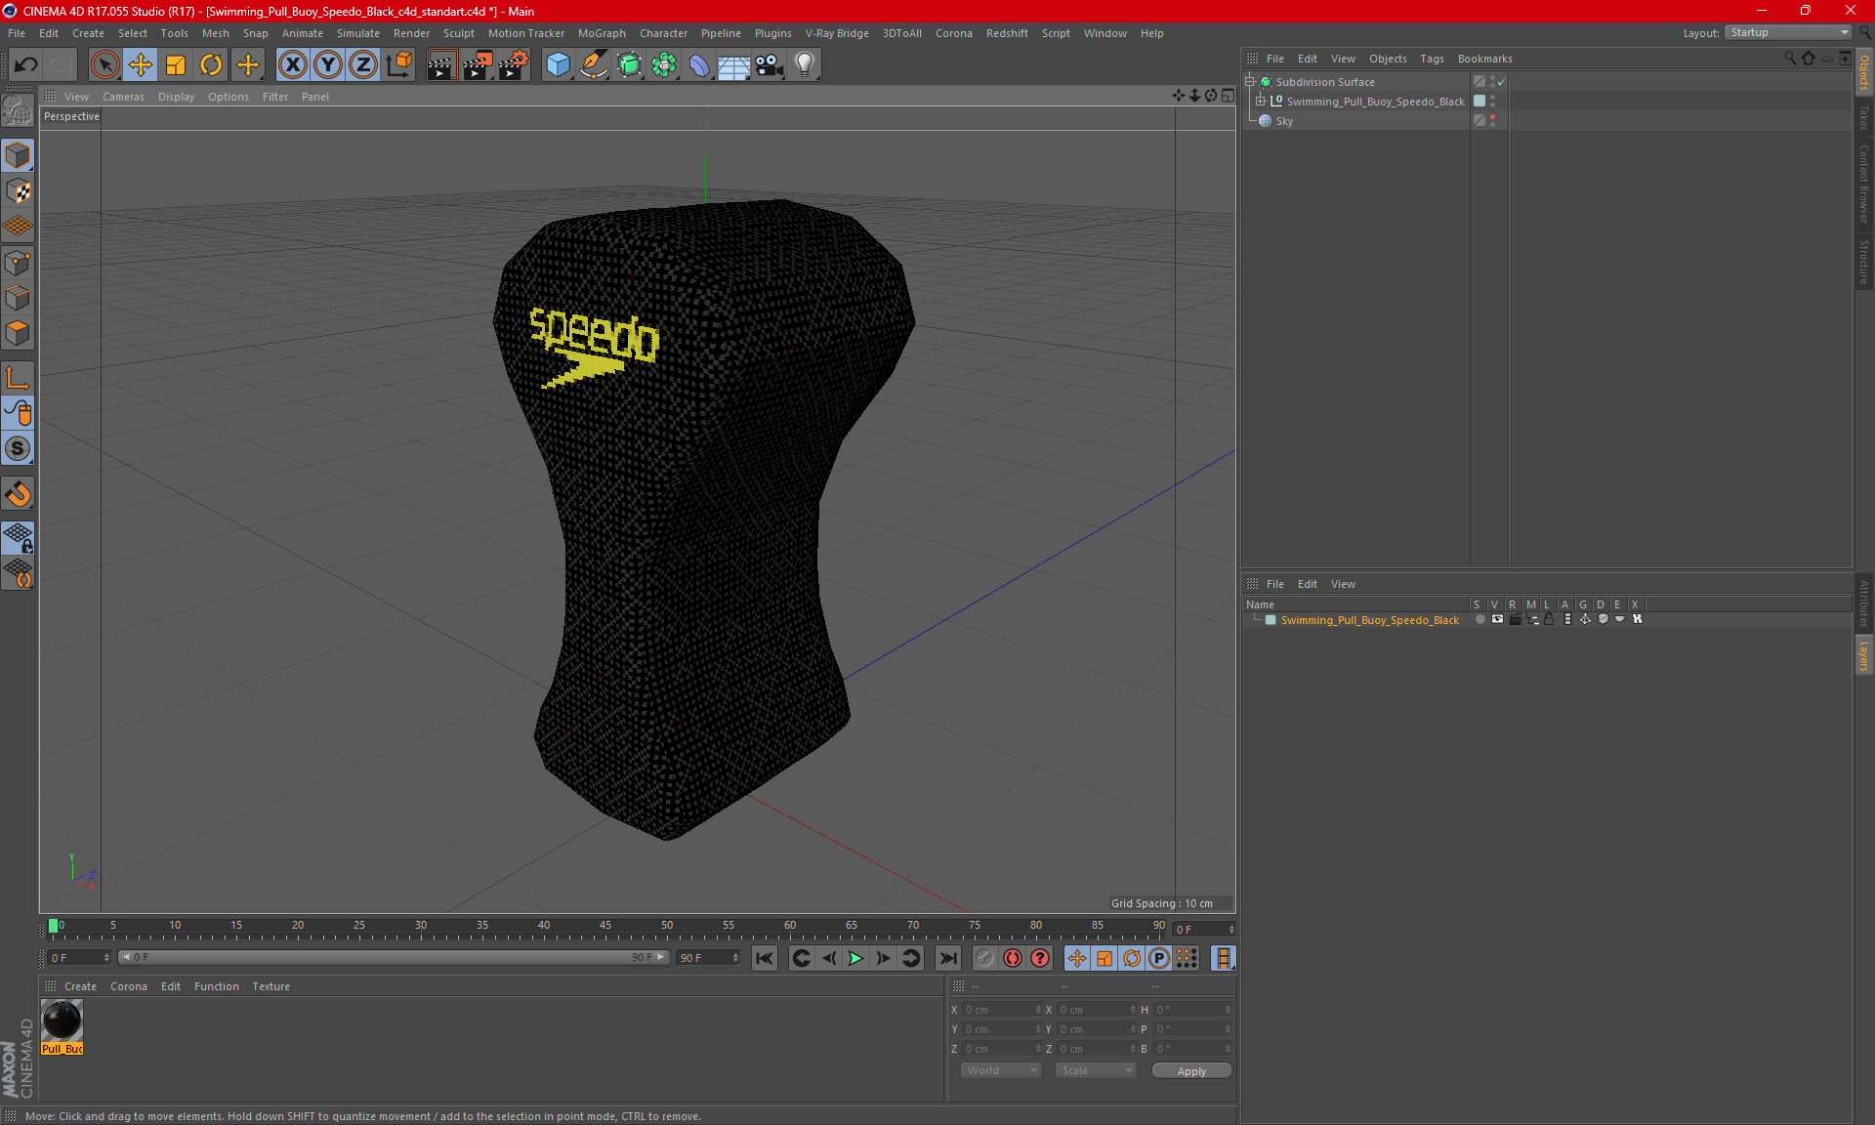Go to end of animation
This screenshot has height=1125, width=1875.
pos(948,958)
